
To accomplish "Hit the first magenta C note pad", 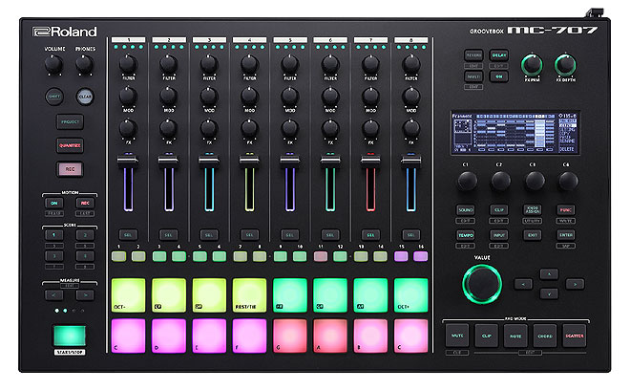I will pyautogui.click(x=128, y=336).
